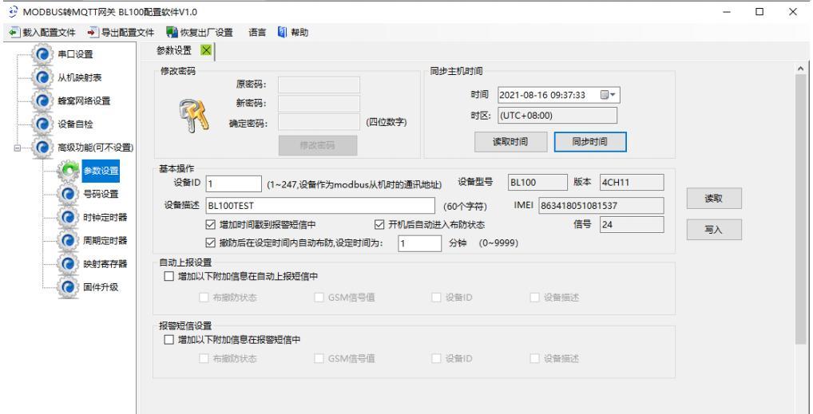The width and height of the screenshot is (813, 414).
Task: Open the 帮助 menu
Action: 299,33
